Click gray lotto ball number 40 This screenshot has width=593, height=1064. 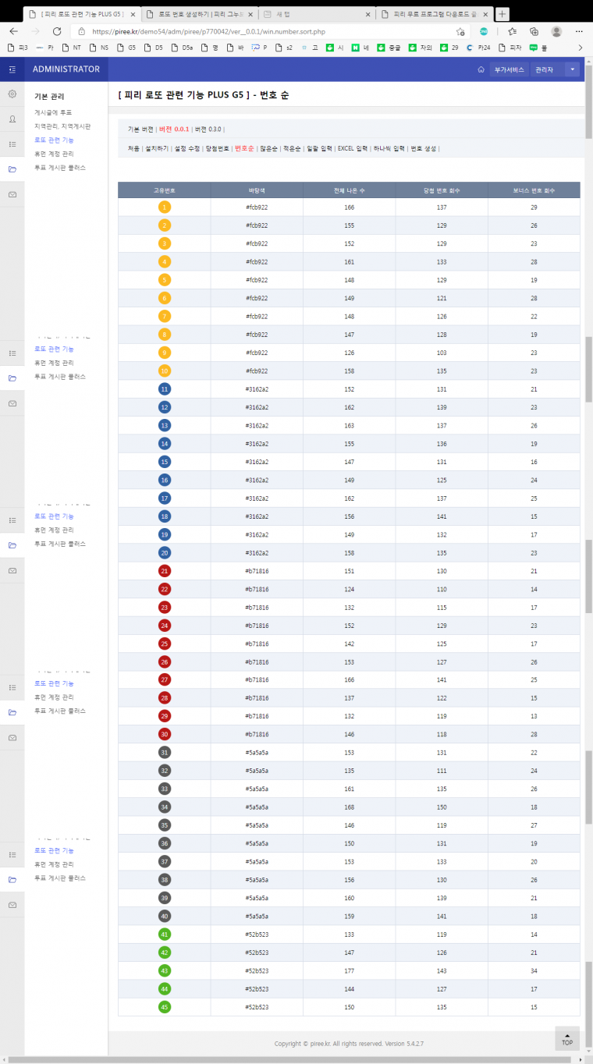pos(165,916)
